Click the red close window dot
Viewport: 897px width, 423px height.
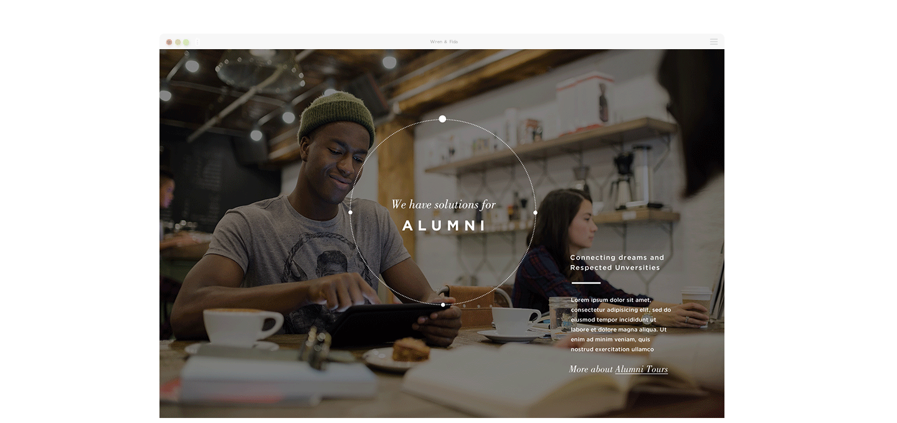169,42
